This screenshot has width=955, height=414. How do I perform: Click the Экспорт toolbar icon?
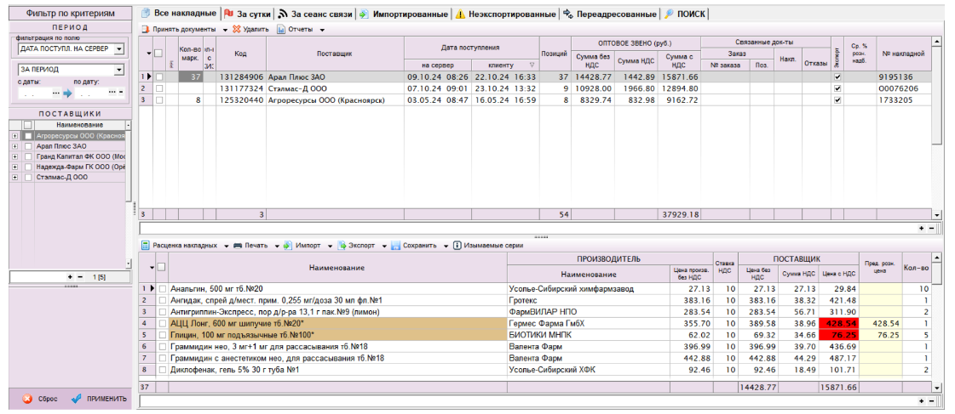click(x=342, y=246)
